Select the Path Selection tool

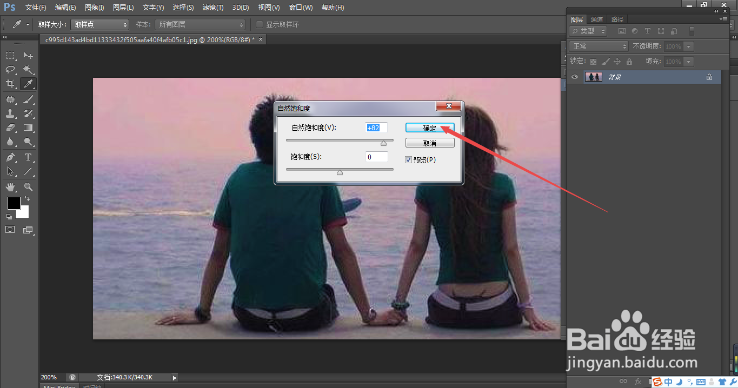10,171
